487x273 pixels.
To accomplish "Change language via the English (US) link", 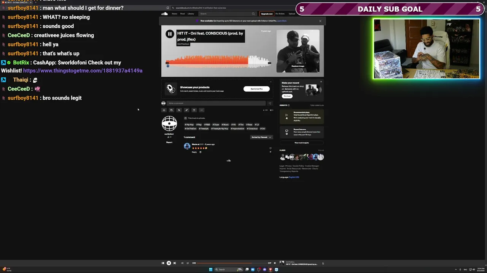I will (294, 177).
